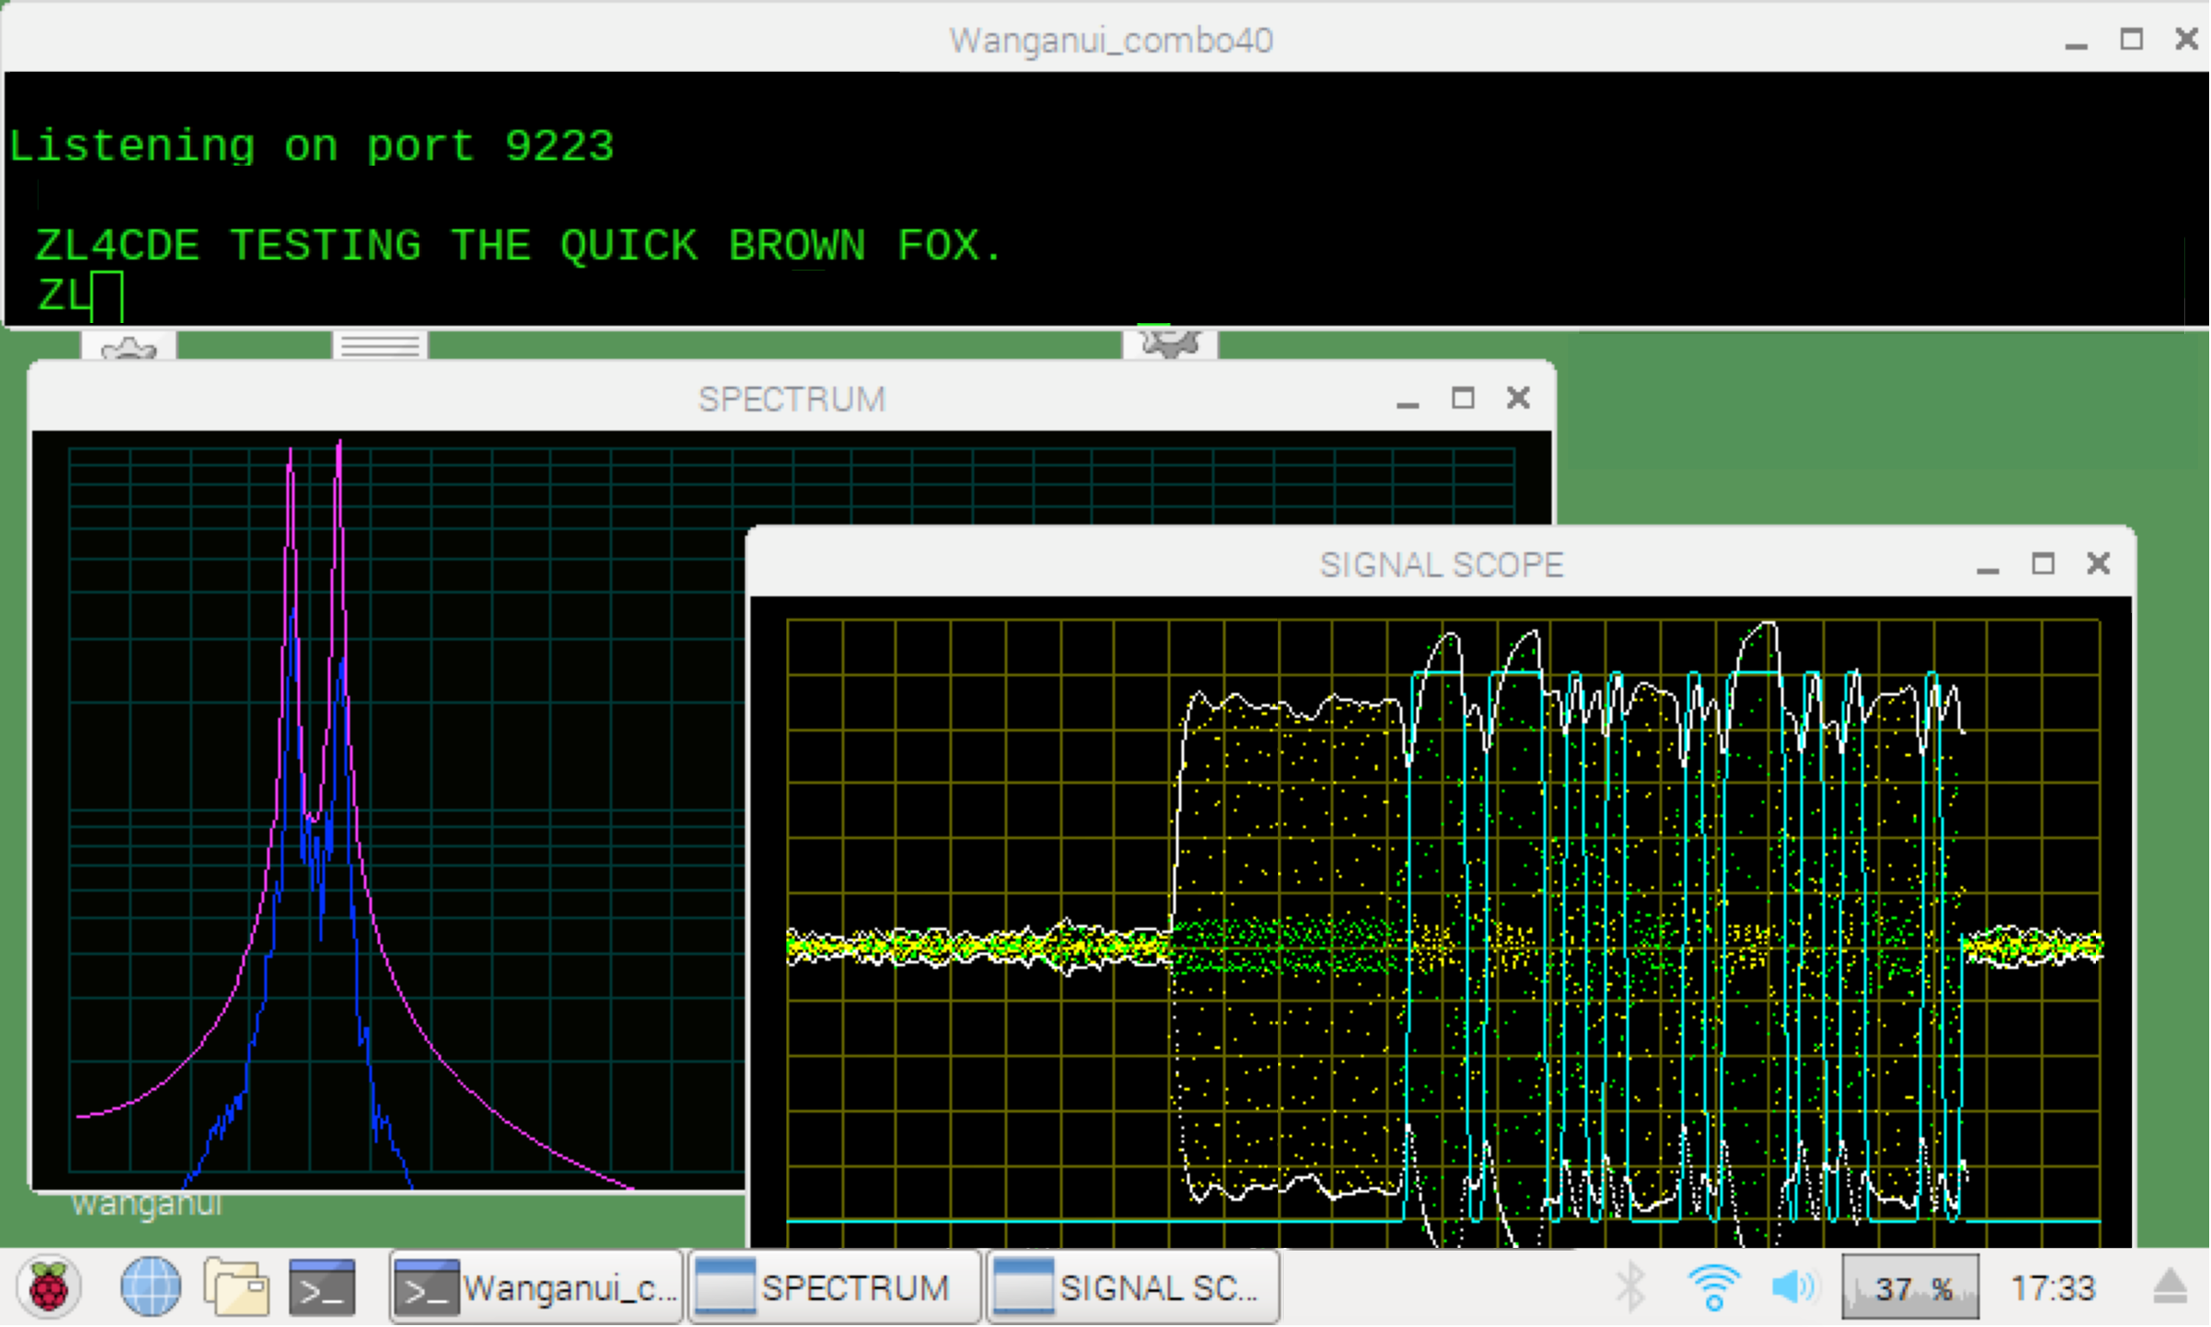Close the SPECTRUM window
This screenshot has width=2211, height=1327.
coord(1519,398)
